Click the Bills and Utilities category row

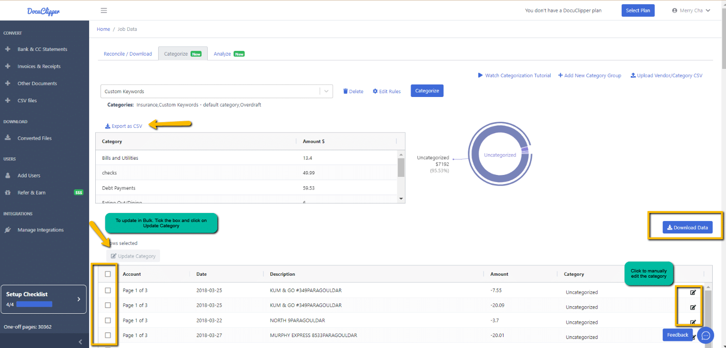(x=246, y=158)
